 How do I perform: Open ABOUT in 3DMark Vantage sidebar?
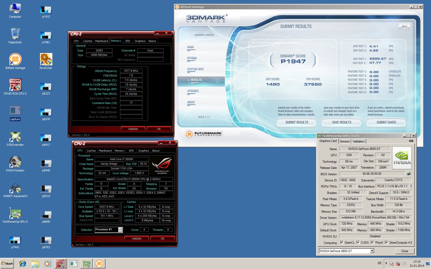pyautogui.click(x=191, y=102)
